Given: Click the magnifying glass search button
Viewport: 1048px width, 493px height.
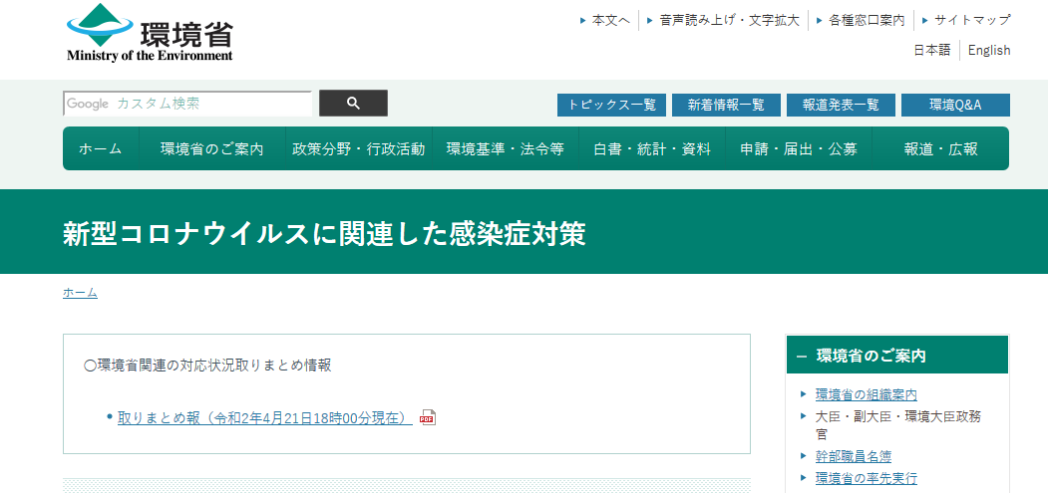Looking at the screenshot, I should pyautogui.click(x=353, y=104).
